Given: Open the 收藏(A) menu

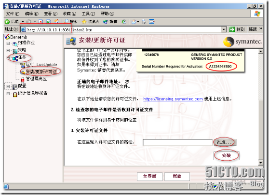Looking at the screenshot, I should pos(69,14).
